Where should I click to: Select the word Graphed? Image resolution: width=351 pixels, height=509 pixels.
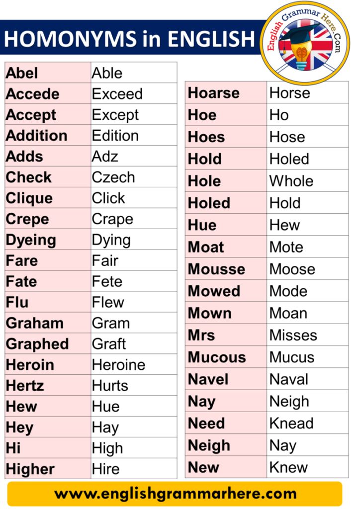coord(37,344)
